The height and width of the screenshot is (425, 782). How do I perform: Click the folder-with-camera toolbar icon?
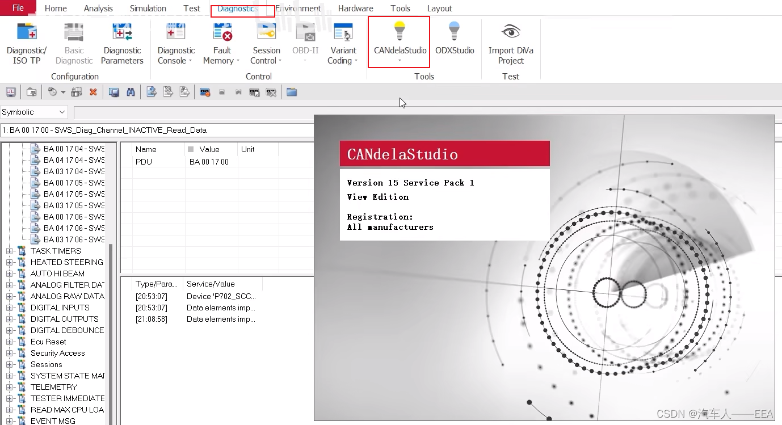(x=32, y=92)
